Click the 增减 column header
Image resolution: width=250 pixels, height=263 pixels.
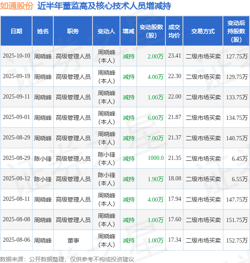click(128, 31)
